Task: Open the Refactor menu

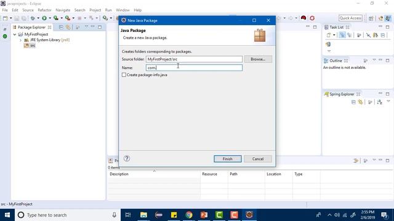Action: coord(44,10)
